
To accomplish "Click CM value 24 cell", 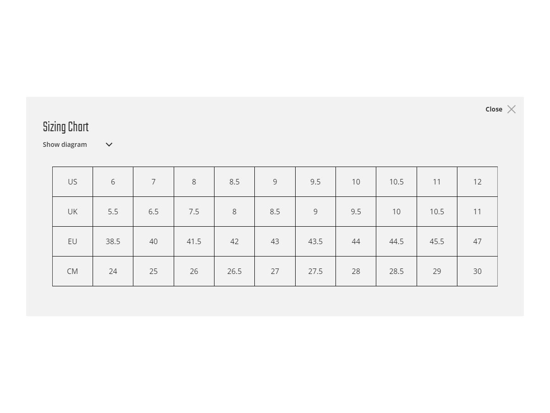I will pos(113,271).
